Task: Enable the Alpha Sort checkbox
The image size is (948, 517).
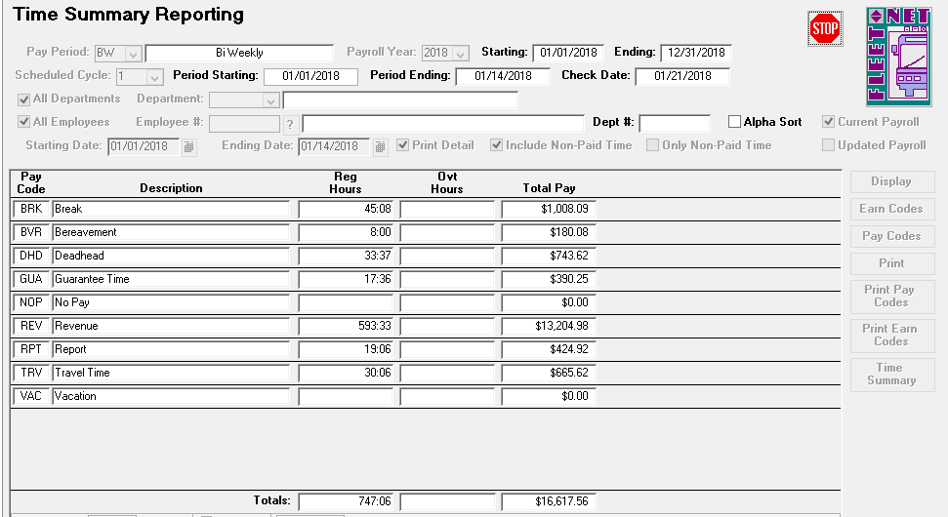Action: tap(735, 122)
